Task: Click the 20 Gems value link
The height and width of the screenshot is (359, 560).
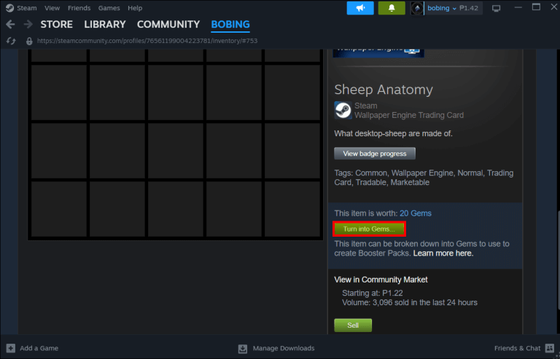Action: tap(416, 213)
